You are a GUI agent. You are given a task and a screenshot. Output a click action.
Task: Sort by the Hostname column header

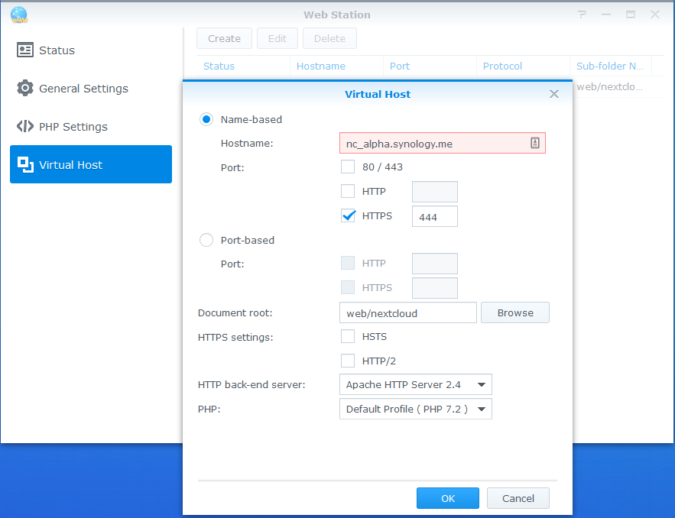[x=336, y=66]
